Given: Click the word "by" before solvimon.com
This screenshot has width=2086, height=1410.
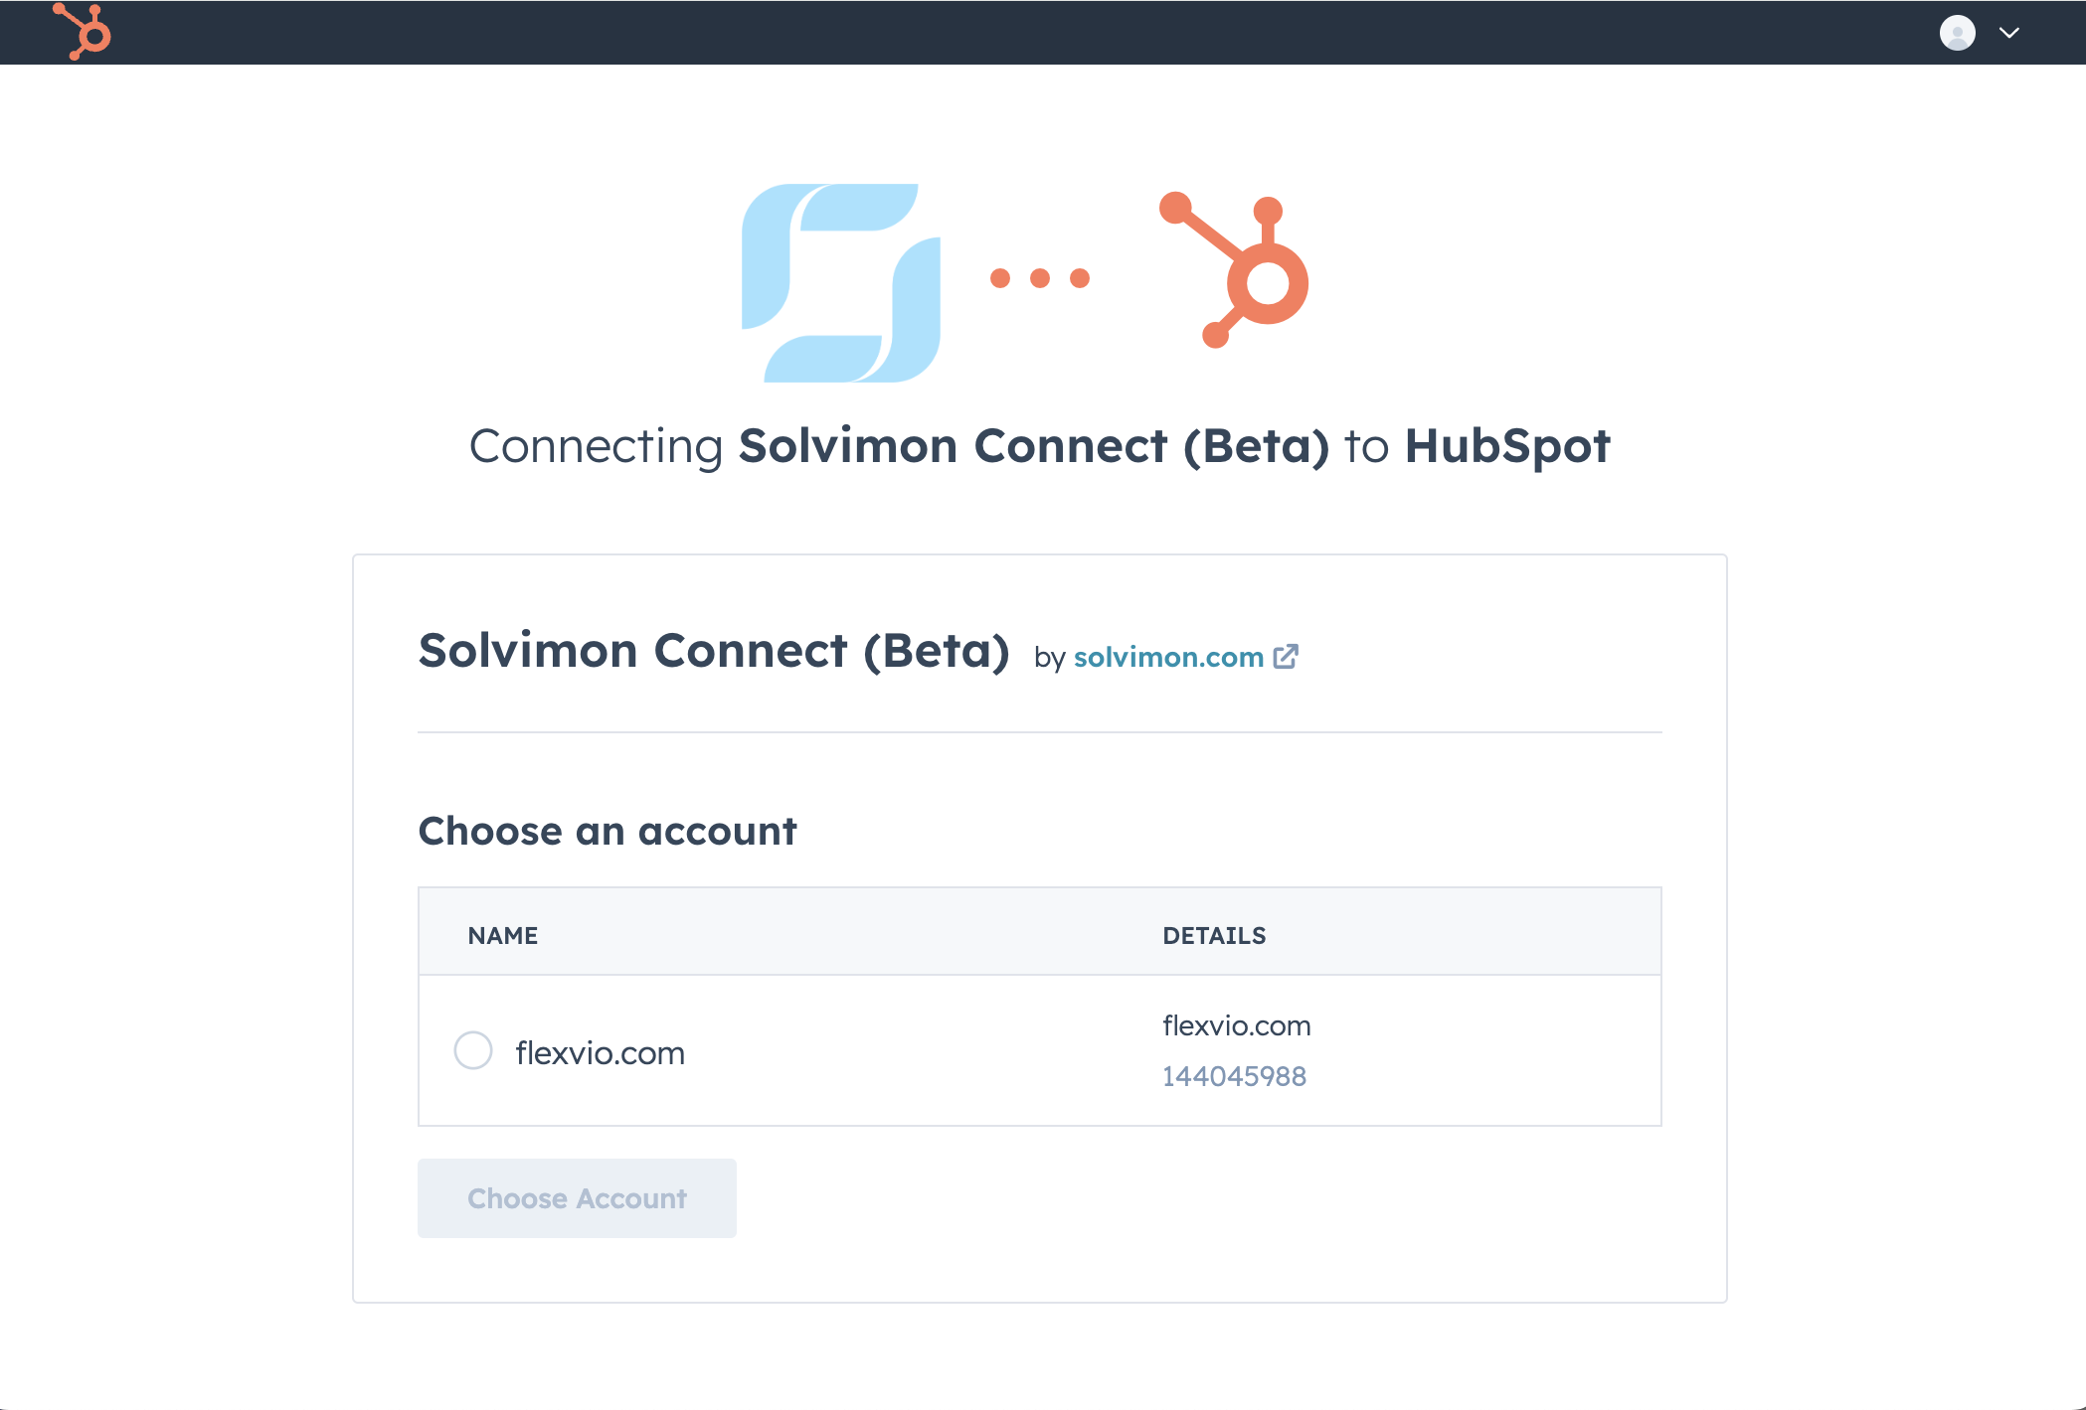Looking at the screenshot, I should (x=1049, y=658).
